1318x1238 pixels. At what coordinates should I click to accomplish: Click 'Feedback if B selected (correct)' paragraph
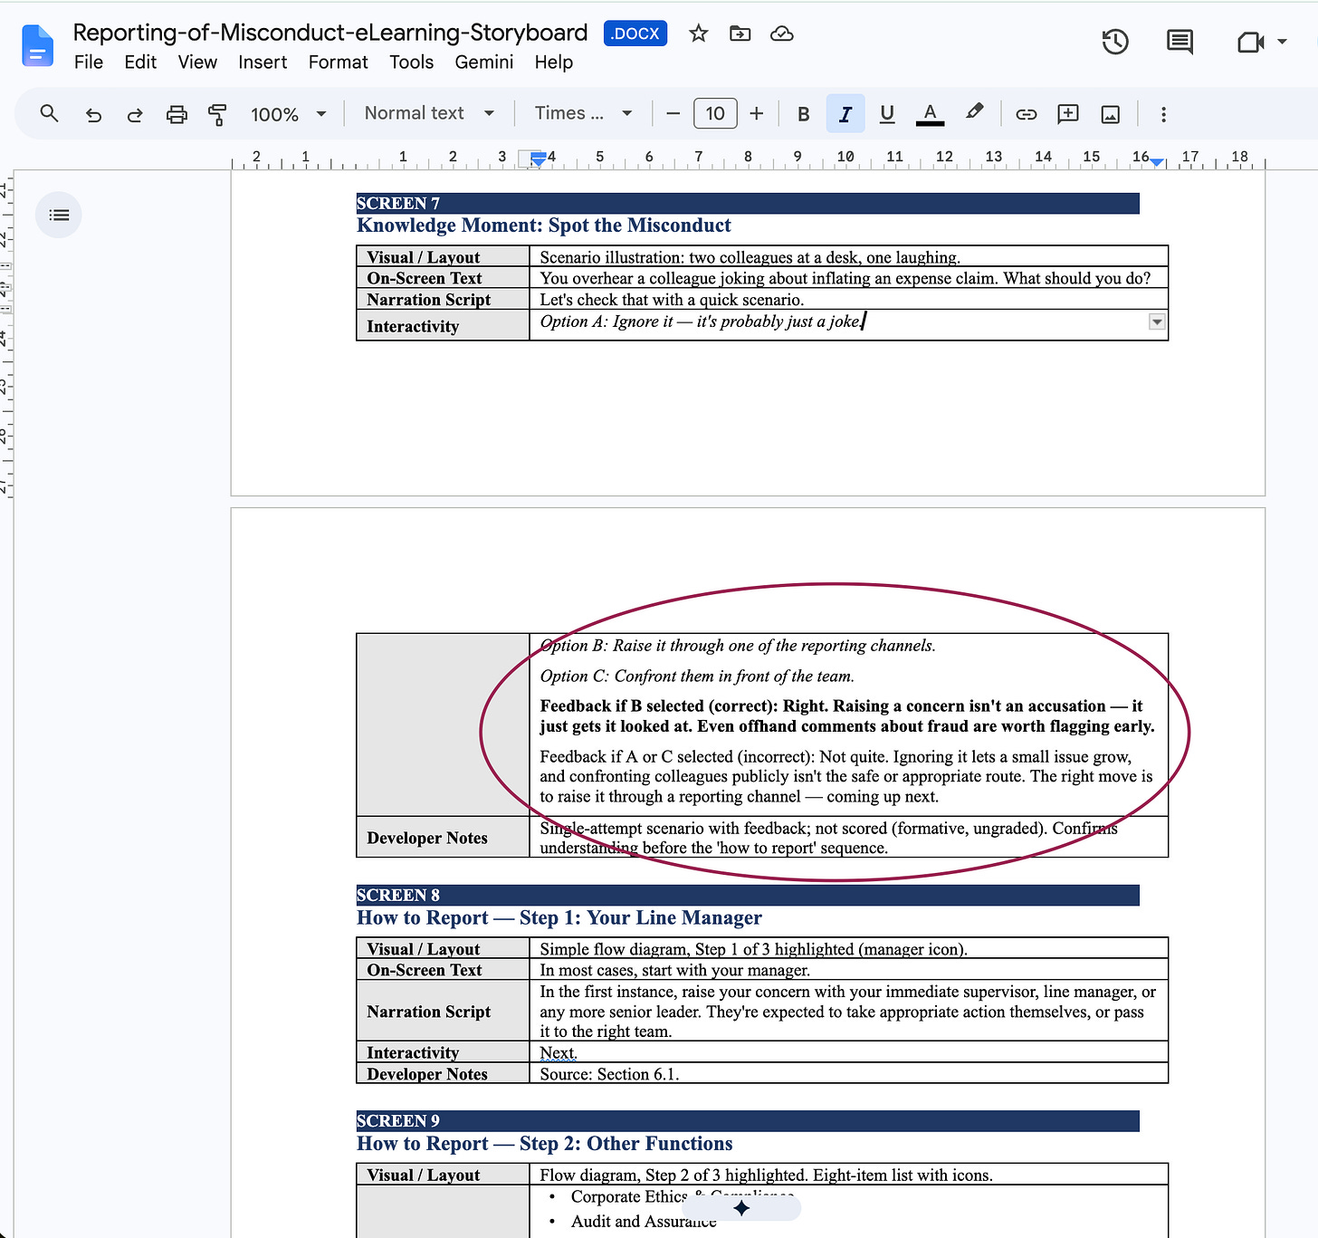[847, 716]
